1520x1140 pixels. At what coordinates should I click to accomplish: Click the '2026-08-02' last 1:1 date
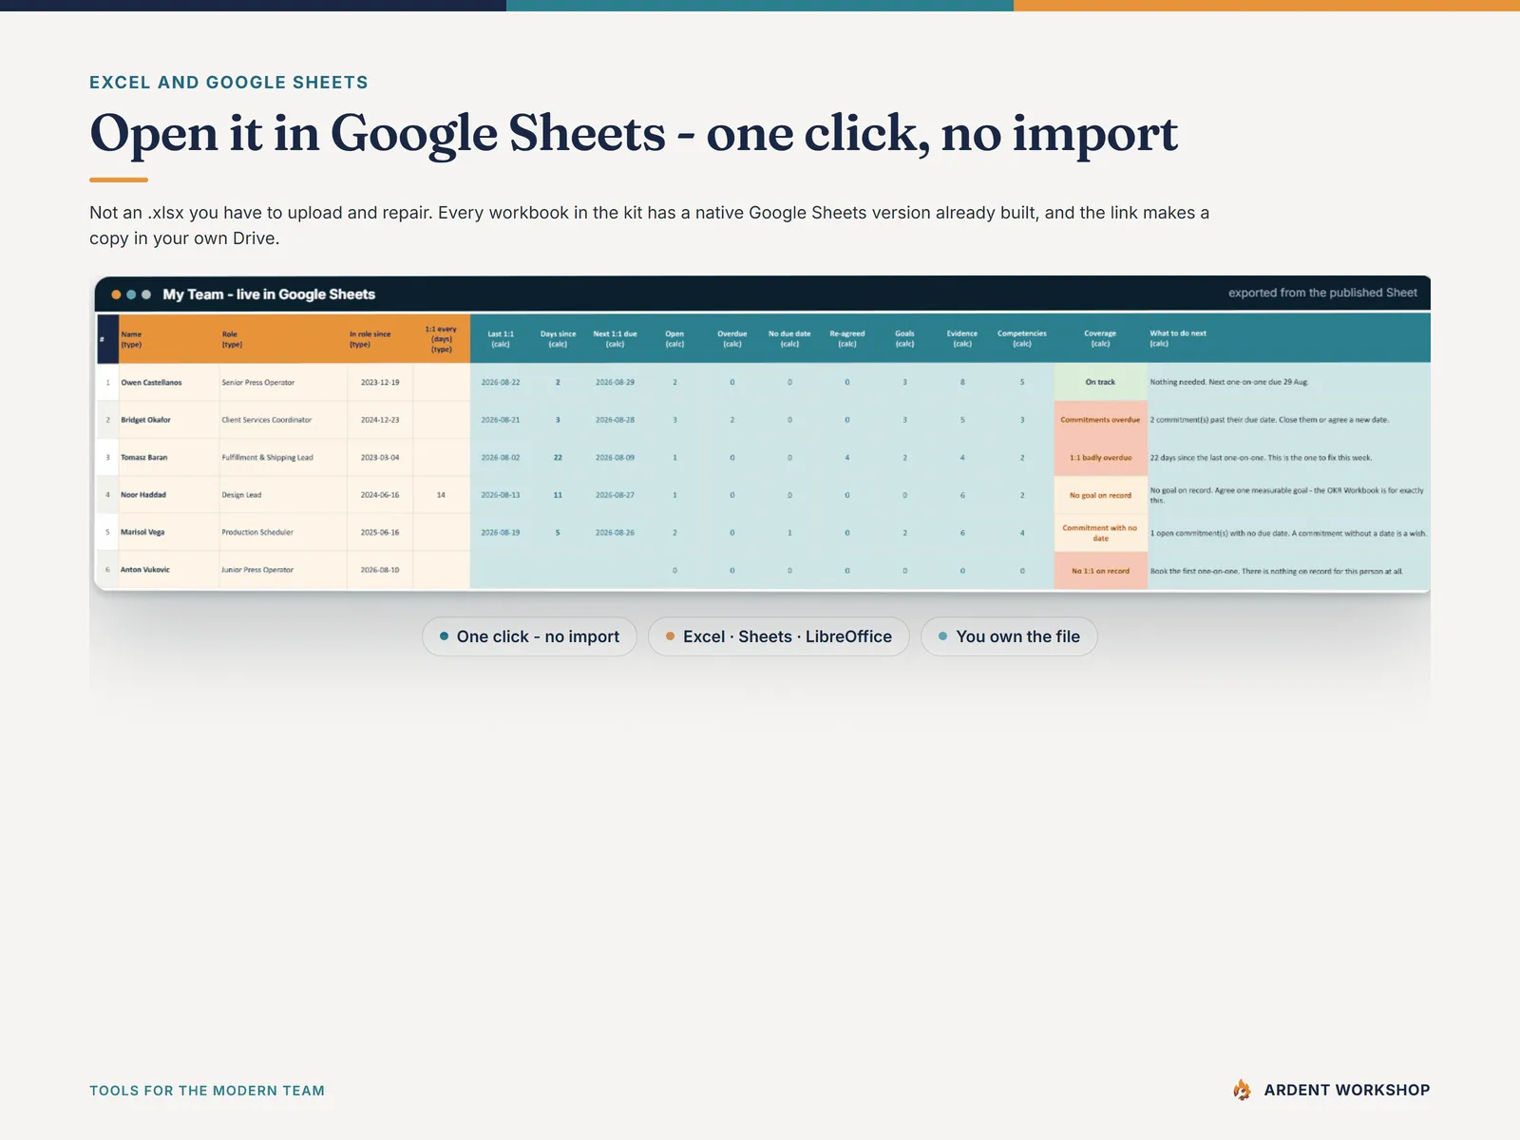coord(501,458)
